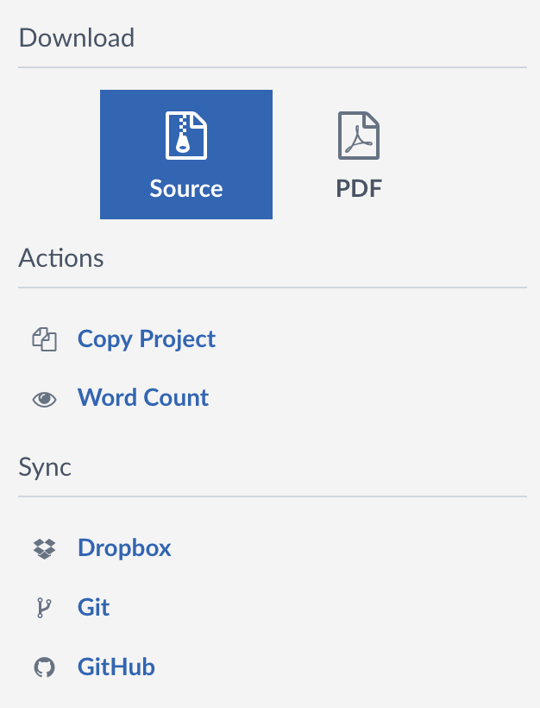Download project via the Source text label
Viewport: 540px width, 708px height.
click(x=185, y=188)
